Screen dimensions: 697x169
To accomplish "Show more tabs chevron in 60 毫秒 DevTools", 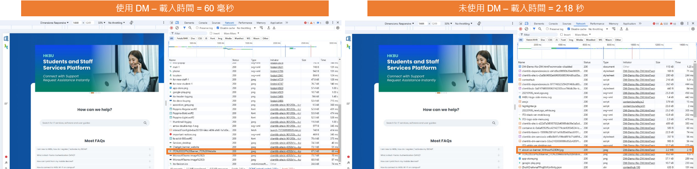I will [x=286, y=22].
